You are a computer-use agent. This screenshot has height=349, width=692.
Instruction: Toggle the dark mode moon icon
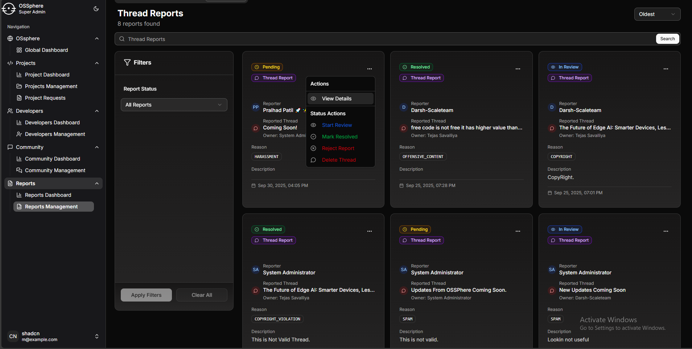[96, 9]
